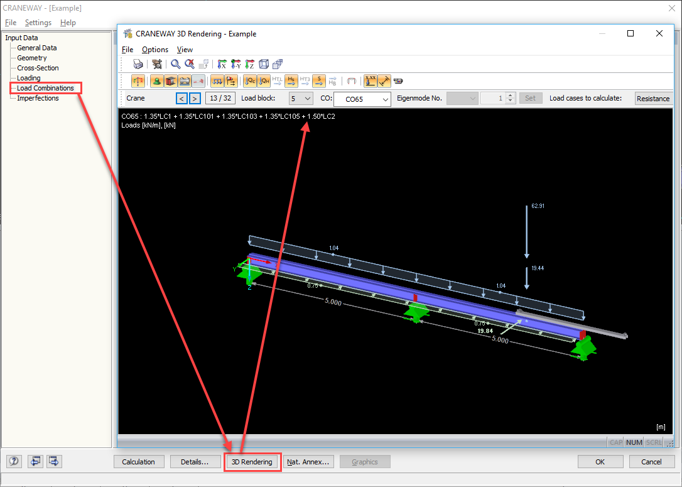Image resolution: width=682 pixels, height=487 pixels.
Task: Open the Settings menu of CRANEWAY
Action: coord(38,22)
